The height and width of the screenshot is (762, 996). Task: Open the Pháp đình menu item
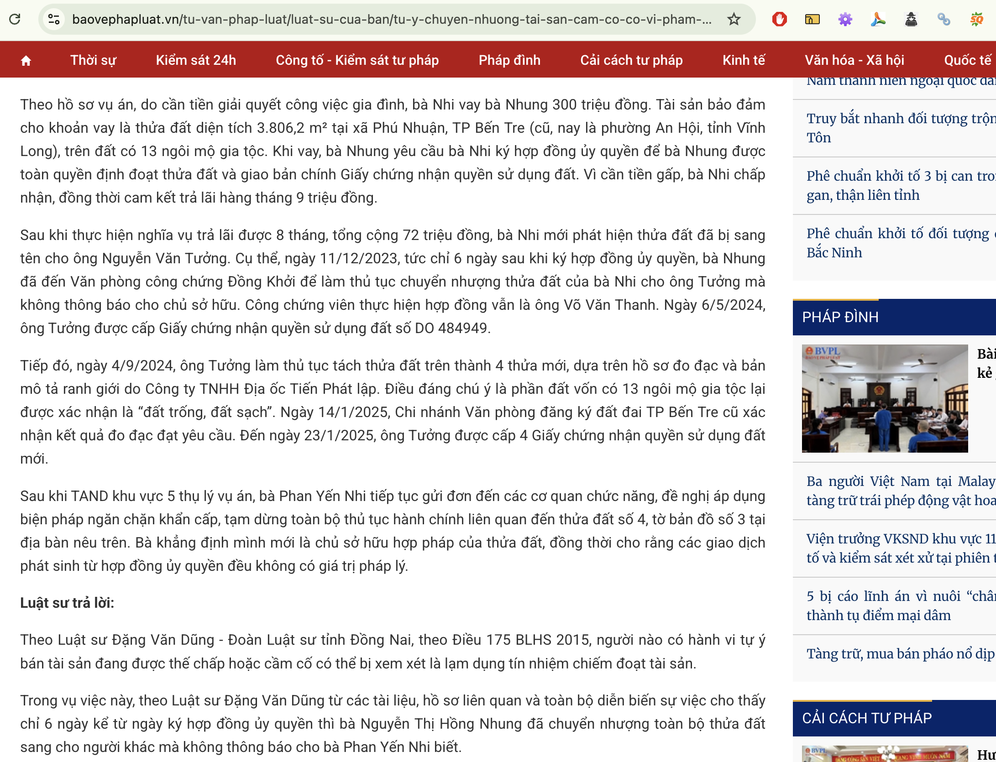click(509, 60)
